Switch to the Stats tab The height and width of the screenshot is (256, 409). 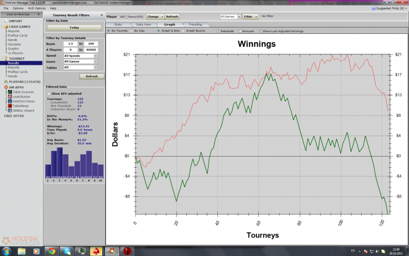point(118,25)
